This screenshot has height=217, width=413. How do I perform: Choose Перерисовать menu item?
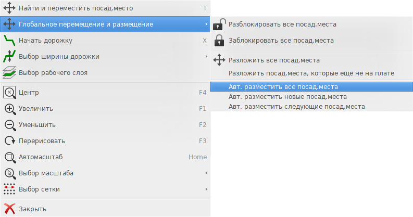click(x=105, y=141)
